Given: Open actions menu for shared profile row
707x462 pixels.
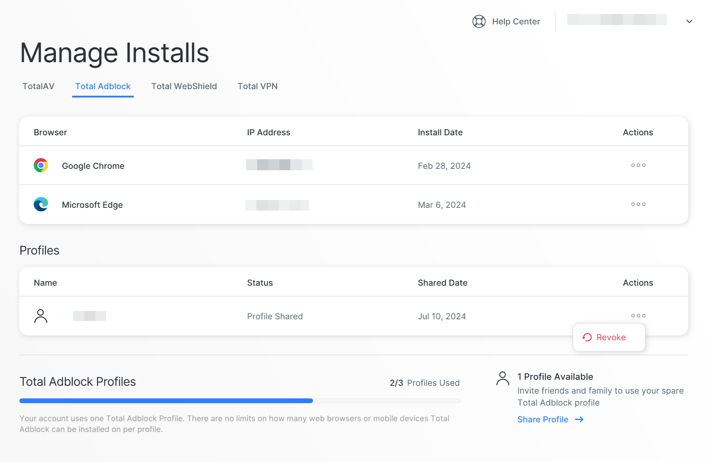Looking at the screenshot, I should 638,316.
